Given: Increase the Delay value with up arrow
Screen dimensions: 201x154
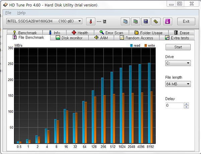Looking at the screenshot, I should [x=186, y=104].
